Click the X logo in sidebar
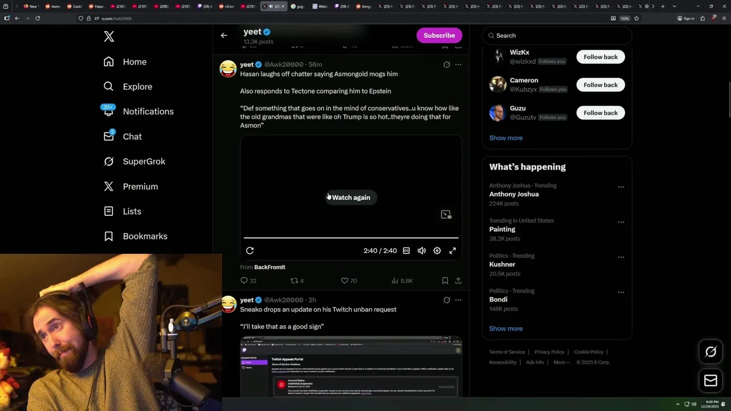 pos(109,37)
